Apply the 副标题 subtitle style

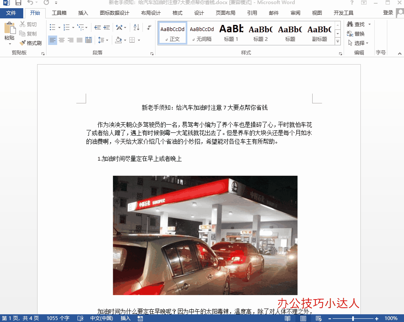point(319,34)
